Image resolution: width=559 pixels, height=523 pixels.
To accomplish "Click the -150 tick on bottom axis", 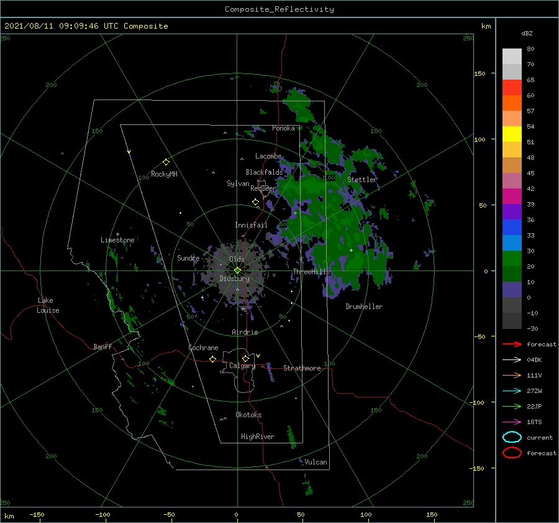I will coord(37,514).
